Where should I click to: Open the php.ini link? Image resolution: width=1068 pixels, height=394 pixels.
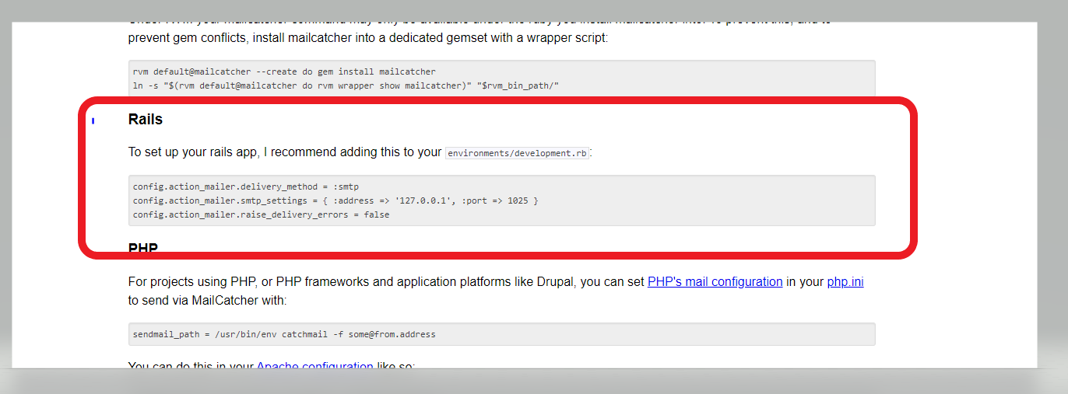click(845, 282)
